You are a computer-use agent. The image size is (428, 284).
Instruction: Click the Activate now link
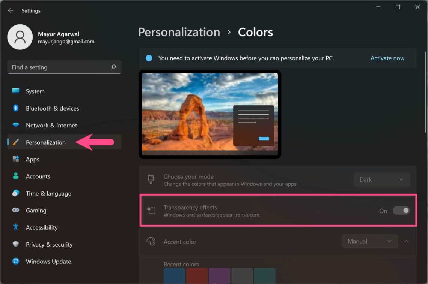click(x=387, y=58)
